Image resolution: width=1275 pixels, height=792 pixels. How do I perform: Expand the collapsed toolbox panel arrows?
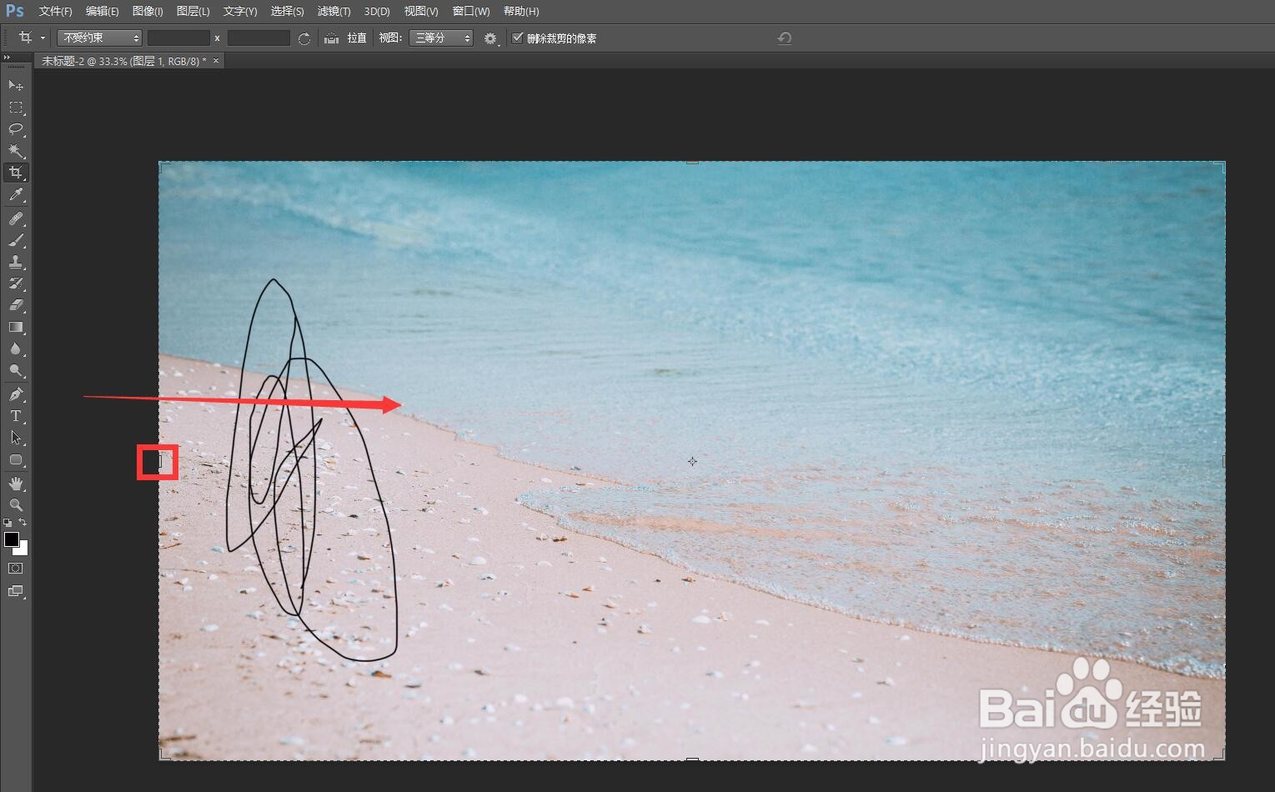pyautogui.click(x=7, y=58)
